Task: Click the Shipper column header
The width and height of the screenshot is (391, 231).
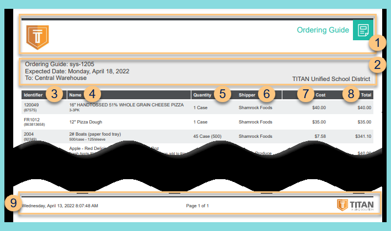Action: (x=247, y=95)
